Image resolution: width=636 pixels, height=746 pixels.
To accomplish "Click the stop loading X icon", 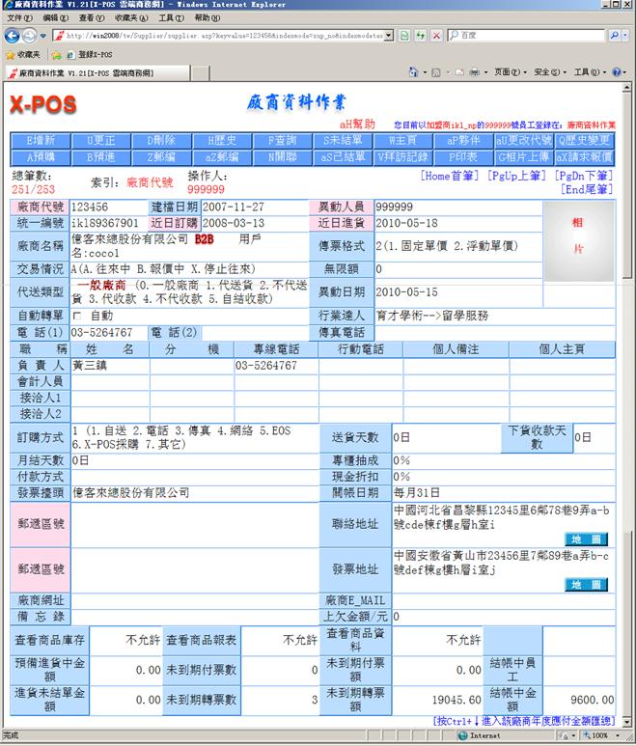I will click(436, 36).
